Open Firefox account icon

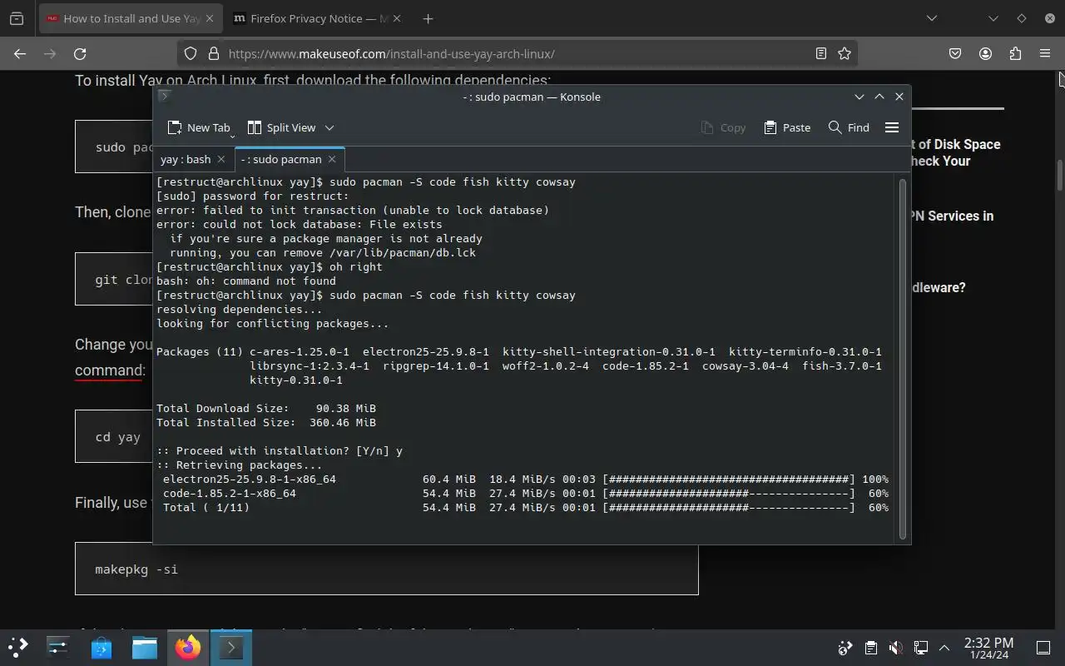[x=985, y=53]
